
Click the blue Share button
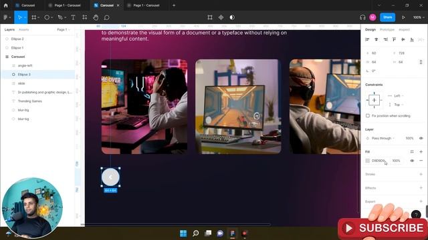pyautogui.click(x=388, y=17)
